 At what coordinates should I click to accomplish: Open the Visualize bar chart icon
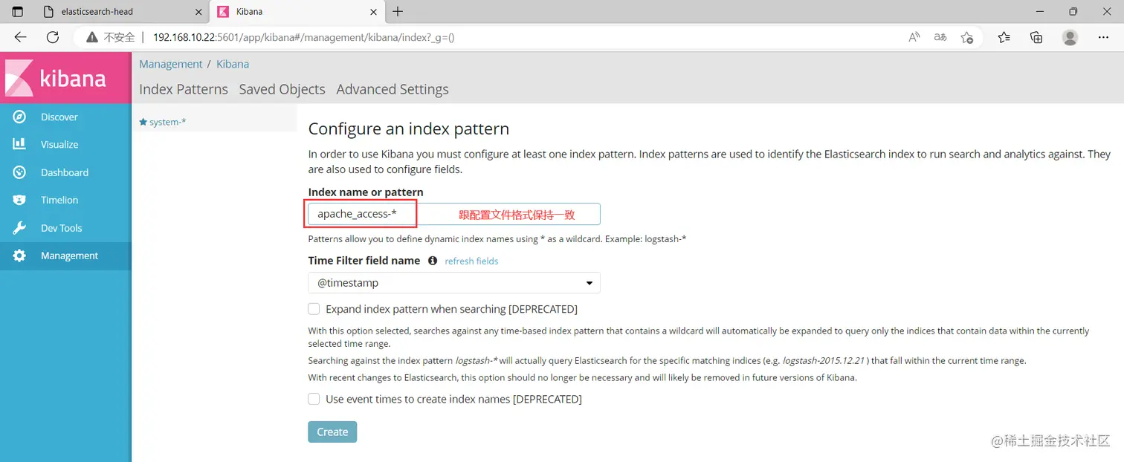point(19,144)
